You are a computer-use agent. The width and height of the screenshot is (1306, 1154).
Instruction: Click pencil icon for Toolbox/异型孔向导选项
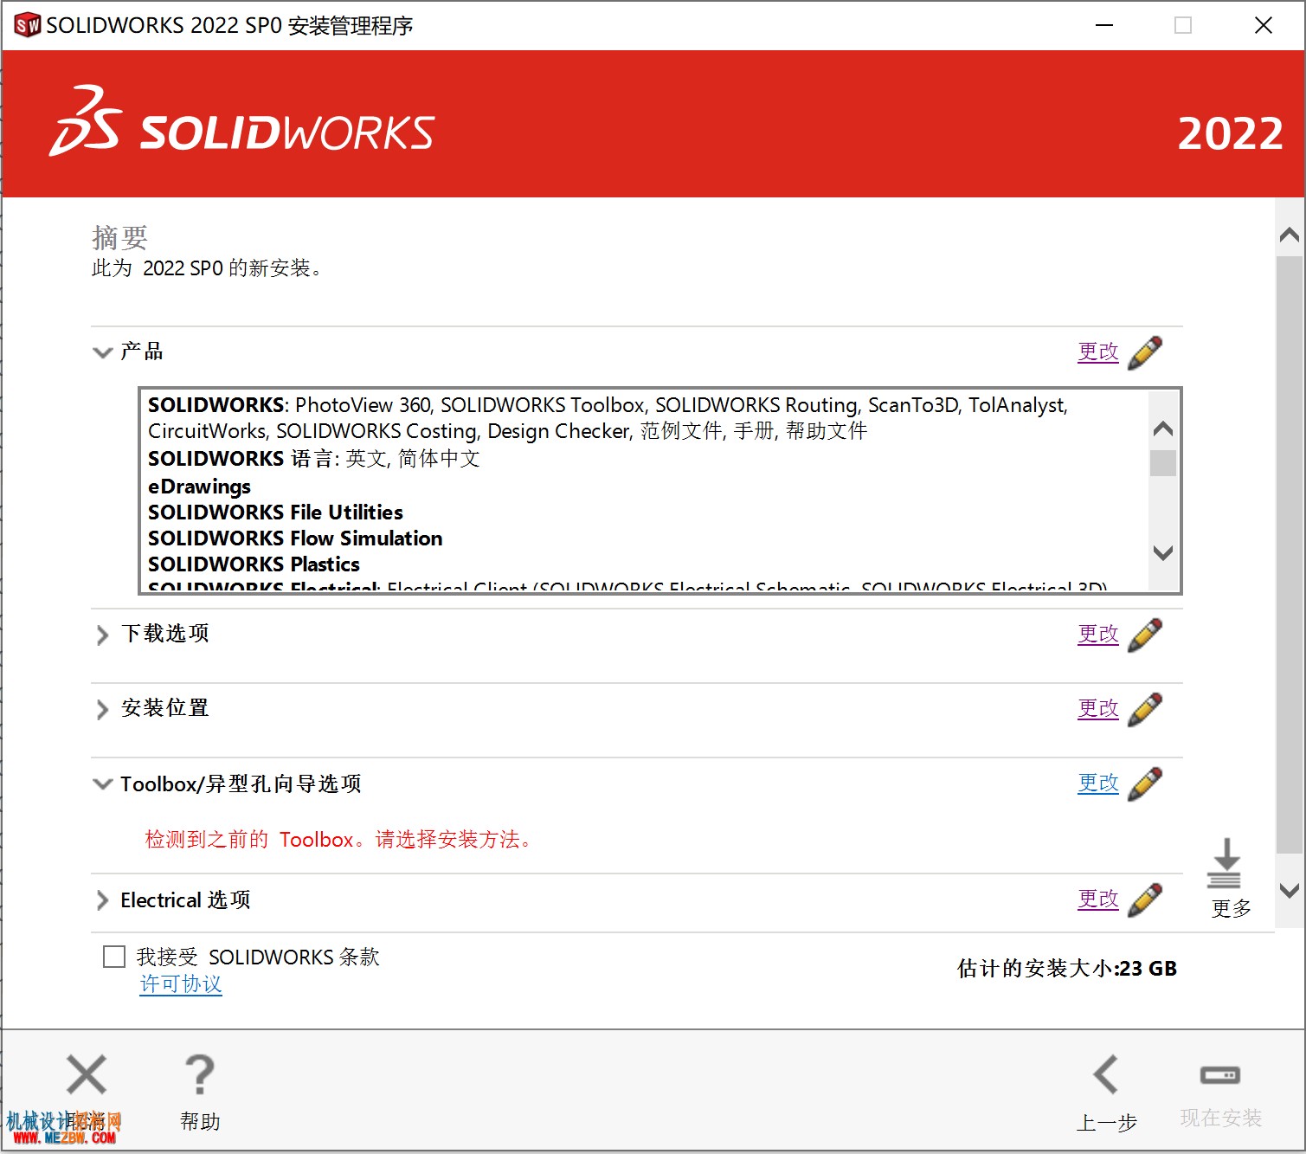tap(1145, 783)
